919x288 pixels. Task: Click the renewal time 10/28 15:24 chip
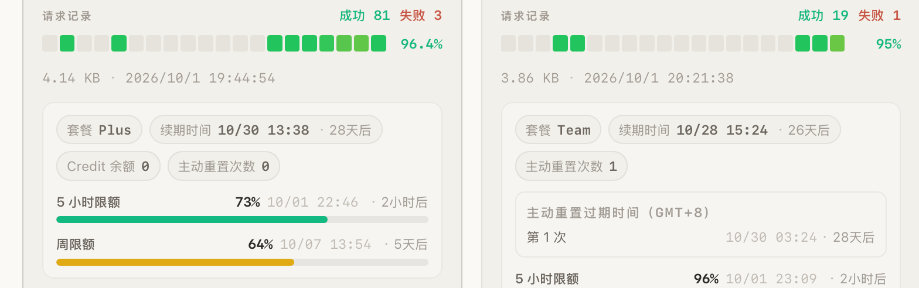724,130
